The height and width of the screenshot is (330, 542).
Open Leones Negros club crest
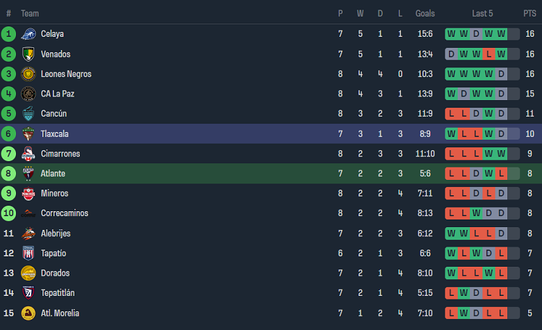click(28, 74)
